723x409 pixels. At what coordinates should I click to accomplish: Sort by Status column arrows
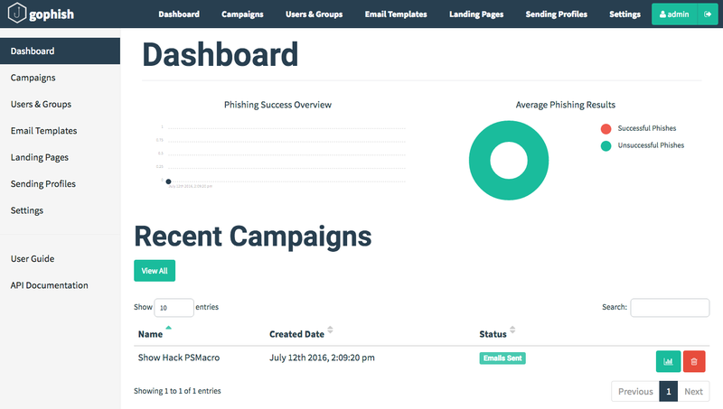tap(512, 330)
